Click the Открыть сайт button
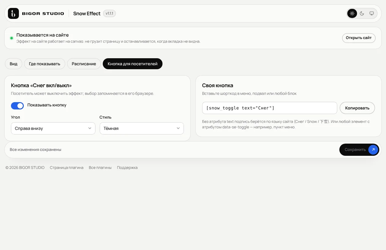Viewport: 386px width, 250px height. coord(359,38)
